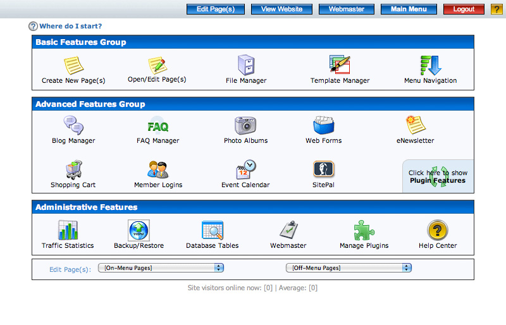506x325 pixels.
Task: Open the Backup/Restore icon
Action: (x=139, y=231)
